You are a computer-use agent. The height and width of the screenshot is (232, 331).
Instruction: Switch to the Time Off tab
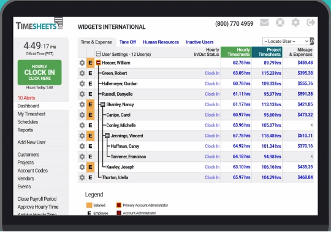tap(127, 42)
